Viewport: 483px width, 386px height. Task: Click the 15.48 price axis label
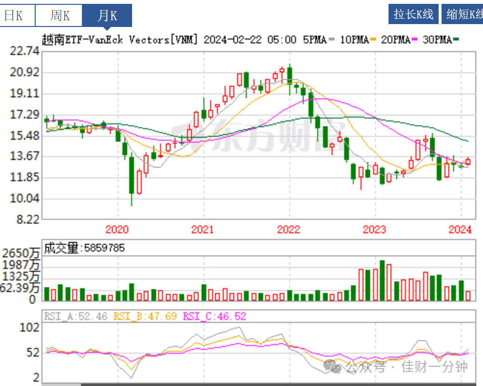25,135
